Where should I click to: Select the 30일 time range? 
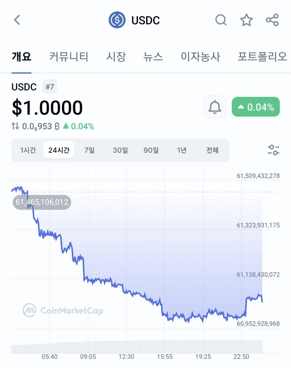click(x=120, y=150)
